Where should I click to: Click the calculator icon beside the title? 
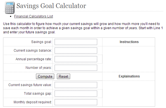(10, 7)
